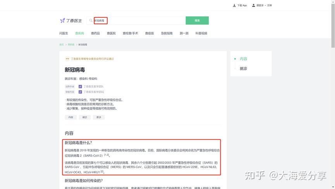This screenshot has height=189, width=335.
Task: Jump to 内容 in the right sidebar
Action: coord(243,59)
